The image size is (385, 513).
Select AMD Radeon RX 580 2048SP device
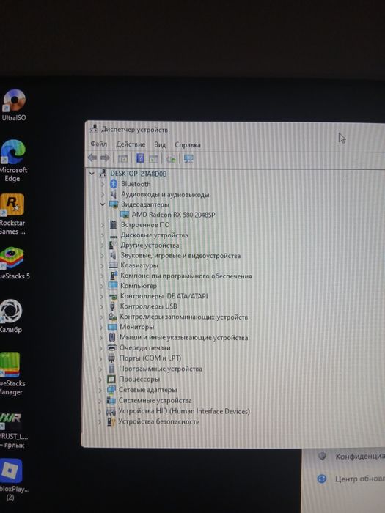(x=174, y=215)
